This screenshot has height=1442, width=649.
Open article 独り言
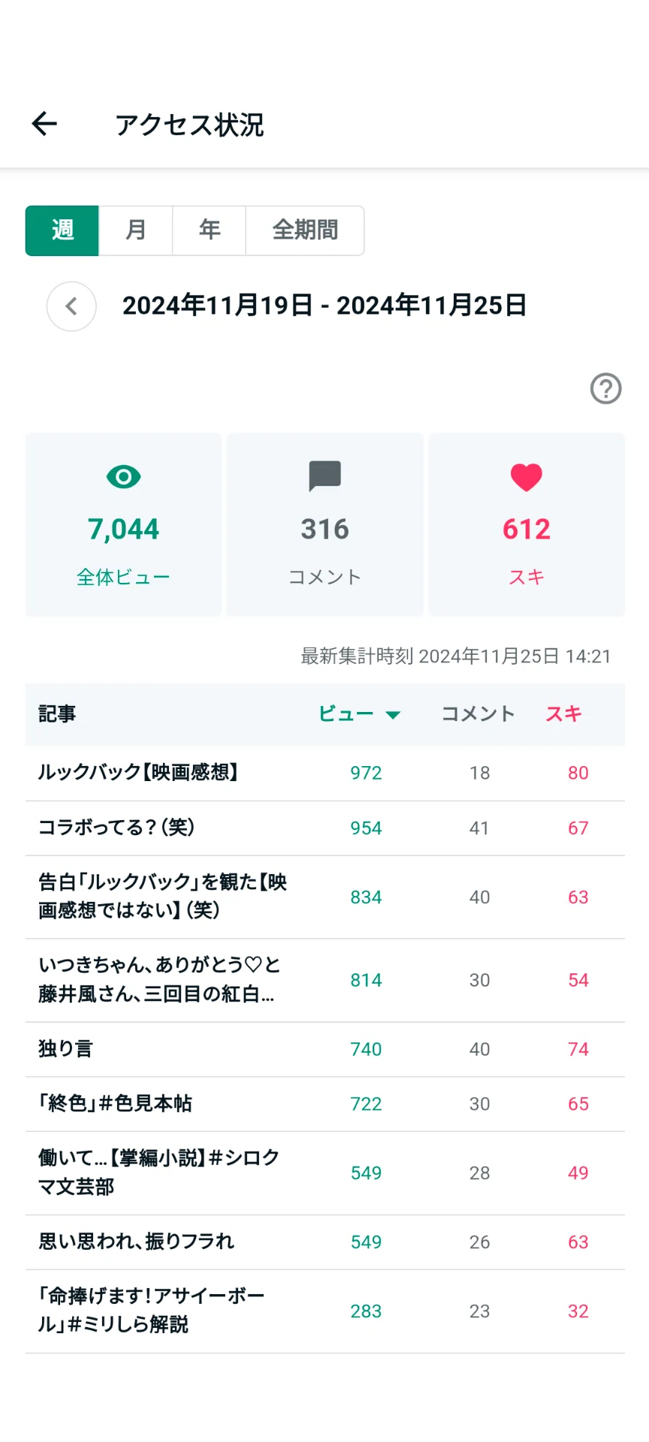click(x=325, y=1049)
